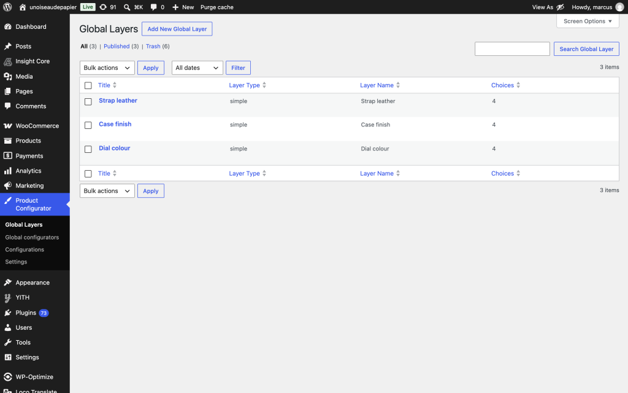The width and height of the screenshot is (628, 393).
Task: Open Configurations submenu item
Action: (25, 249)
